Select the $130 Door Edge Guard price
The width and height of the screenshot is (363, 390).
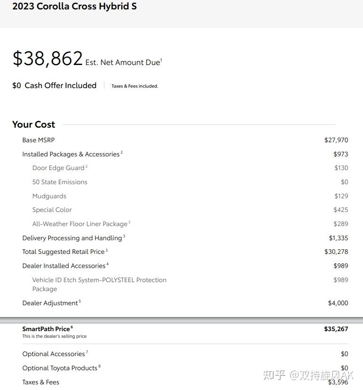pyautogui.click(x=341, y=168)
